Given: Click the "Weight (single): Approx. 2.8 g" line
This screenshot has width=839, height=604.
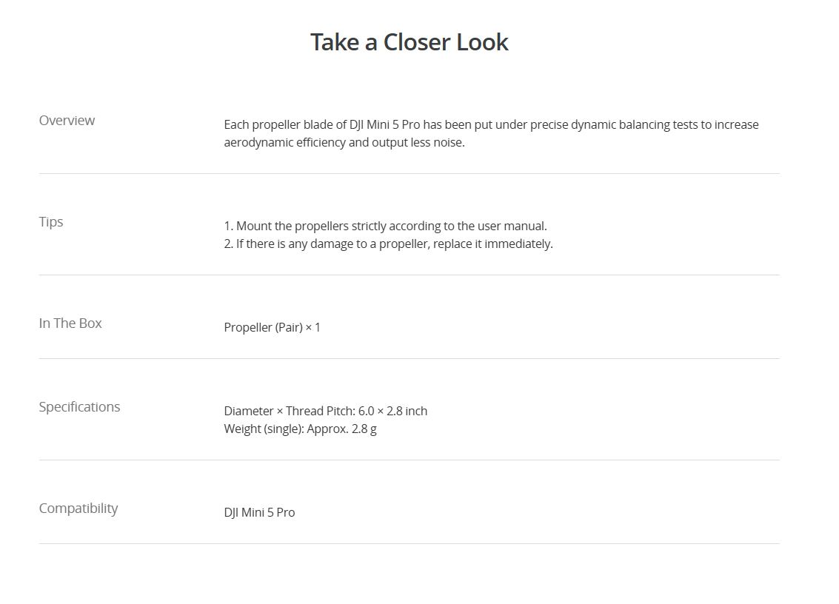Looking at the screenshot, I should tap(300, 429).
